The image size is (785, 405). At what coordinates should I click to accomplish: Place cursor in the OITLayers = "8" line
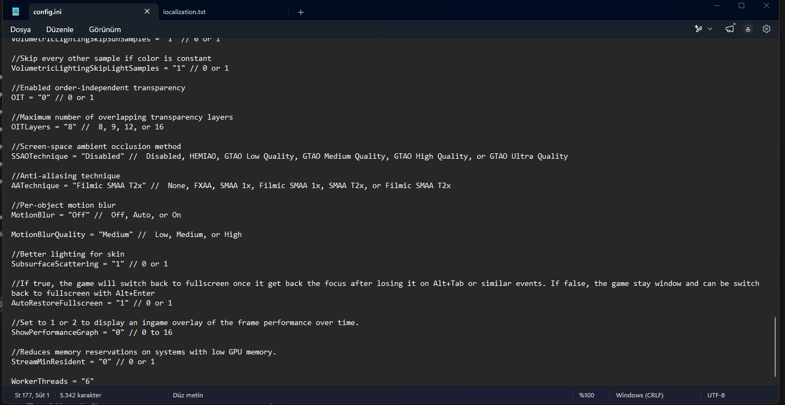tap(88, 127)
